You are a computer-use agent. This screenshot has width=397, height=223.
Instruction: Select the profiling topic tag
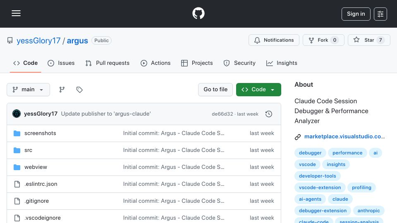click(361, 187)
